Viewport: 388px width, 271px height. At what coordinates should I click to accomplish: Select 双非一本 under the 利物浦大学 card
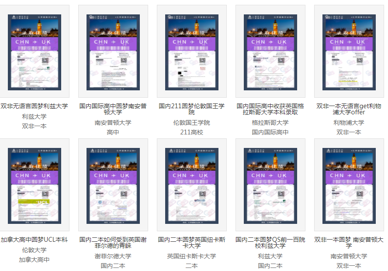pyautogui.click(x=349, y=132)
